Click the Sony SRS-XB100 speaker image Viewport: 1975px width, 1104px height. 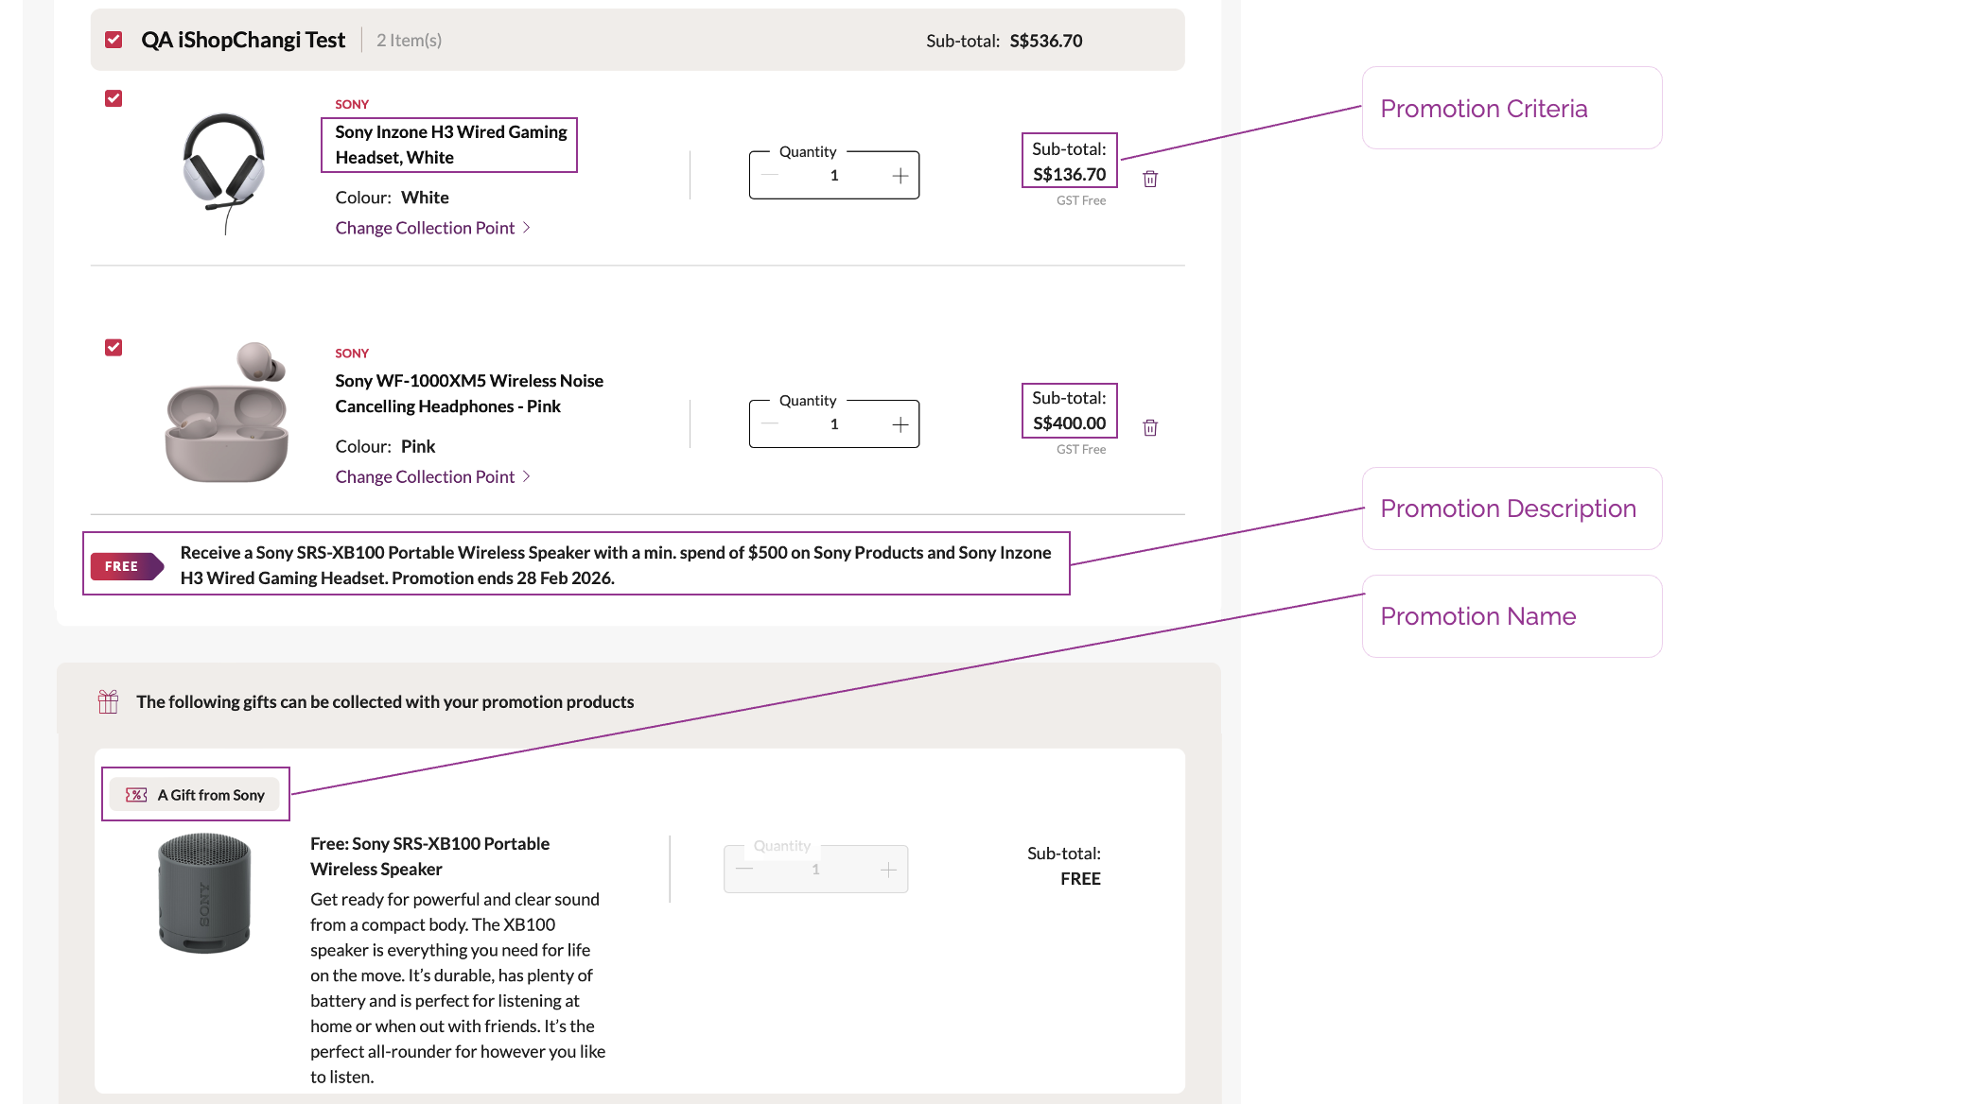point(204,892)
